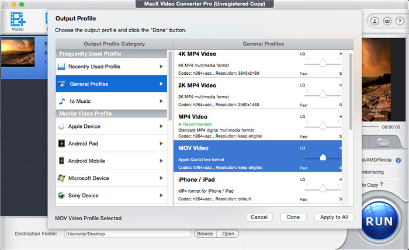Expand to Music submenu arrow
The width and height of the screenshot is (409, 250).
(x=161, y=101)
